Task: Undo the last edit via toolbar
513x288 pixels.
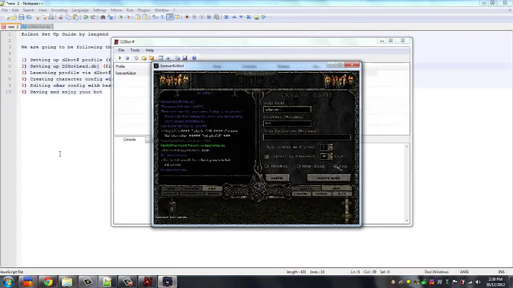Action: pyautogui.click(x=85, y=17)
